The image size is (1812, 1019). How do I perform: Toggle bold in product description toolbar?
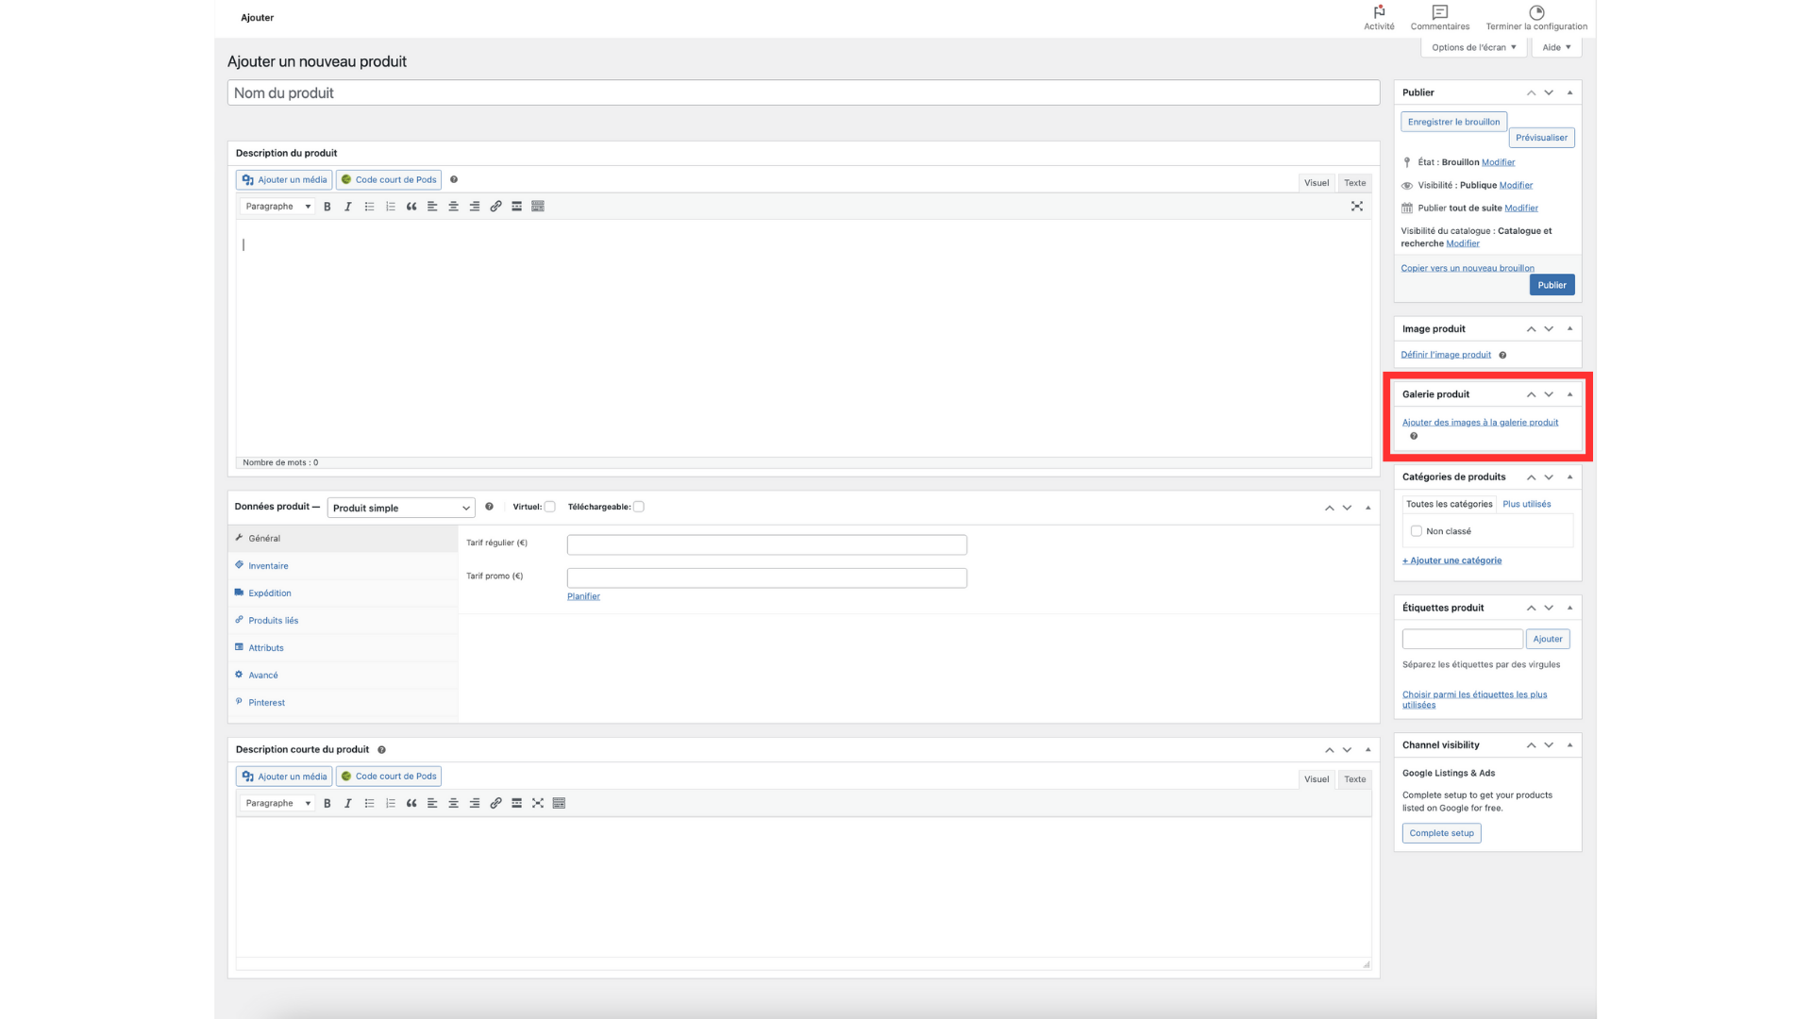pos(327,207)
